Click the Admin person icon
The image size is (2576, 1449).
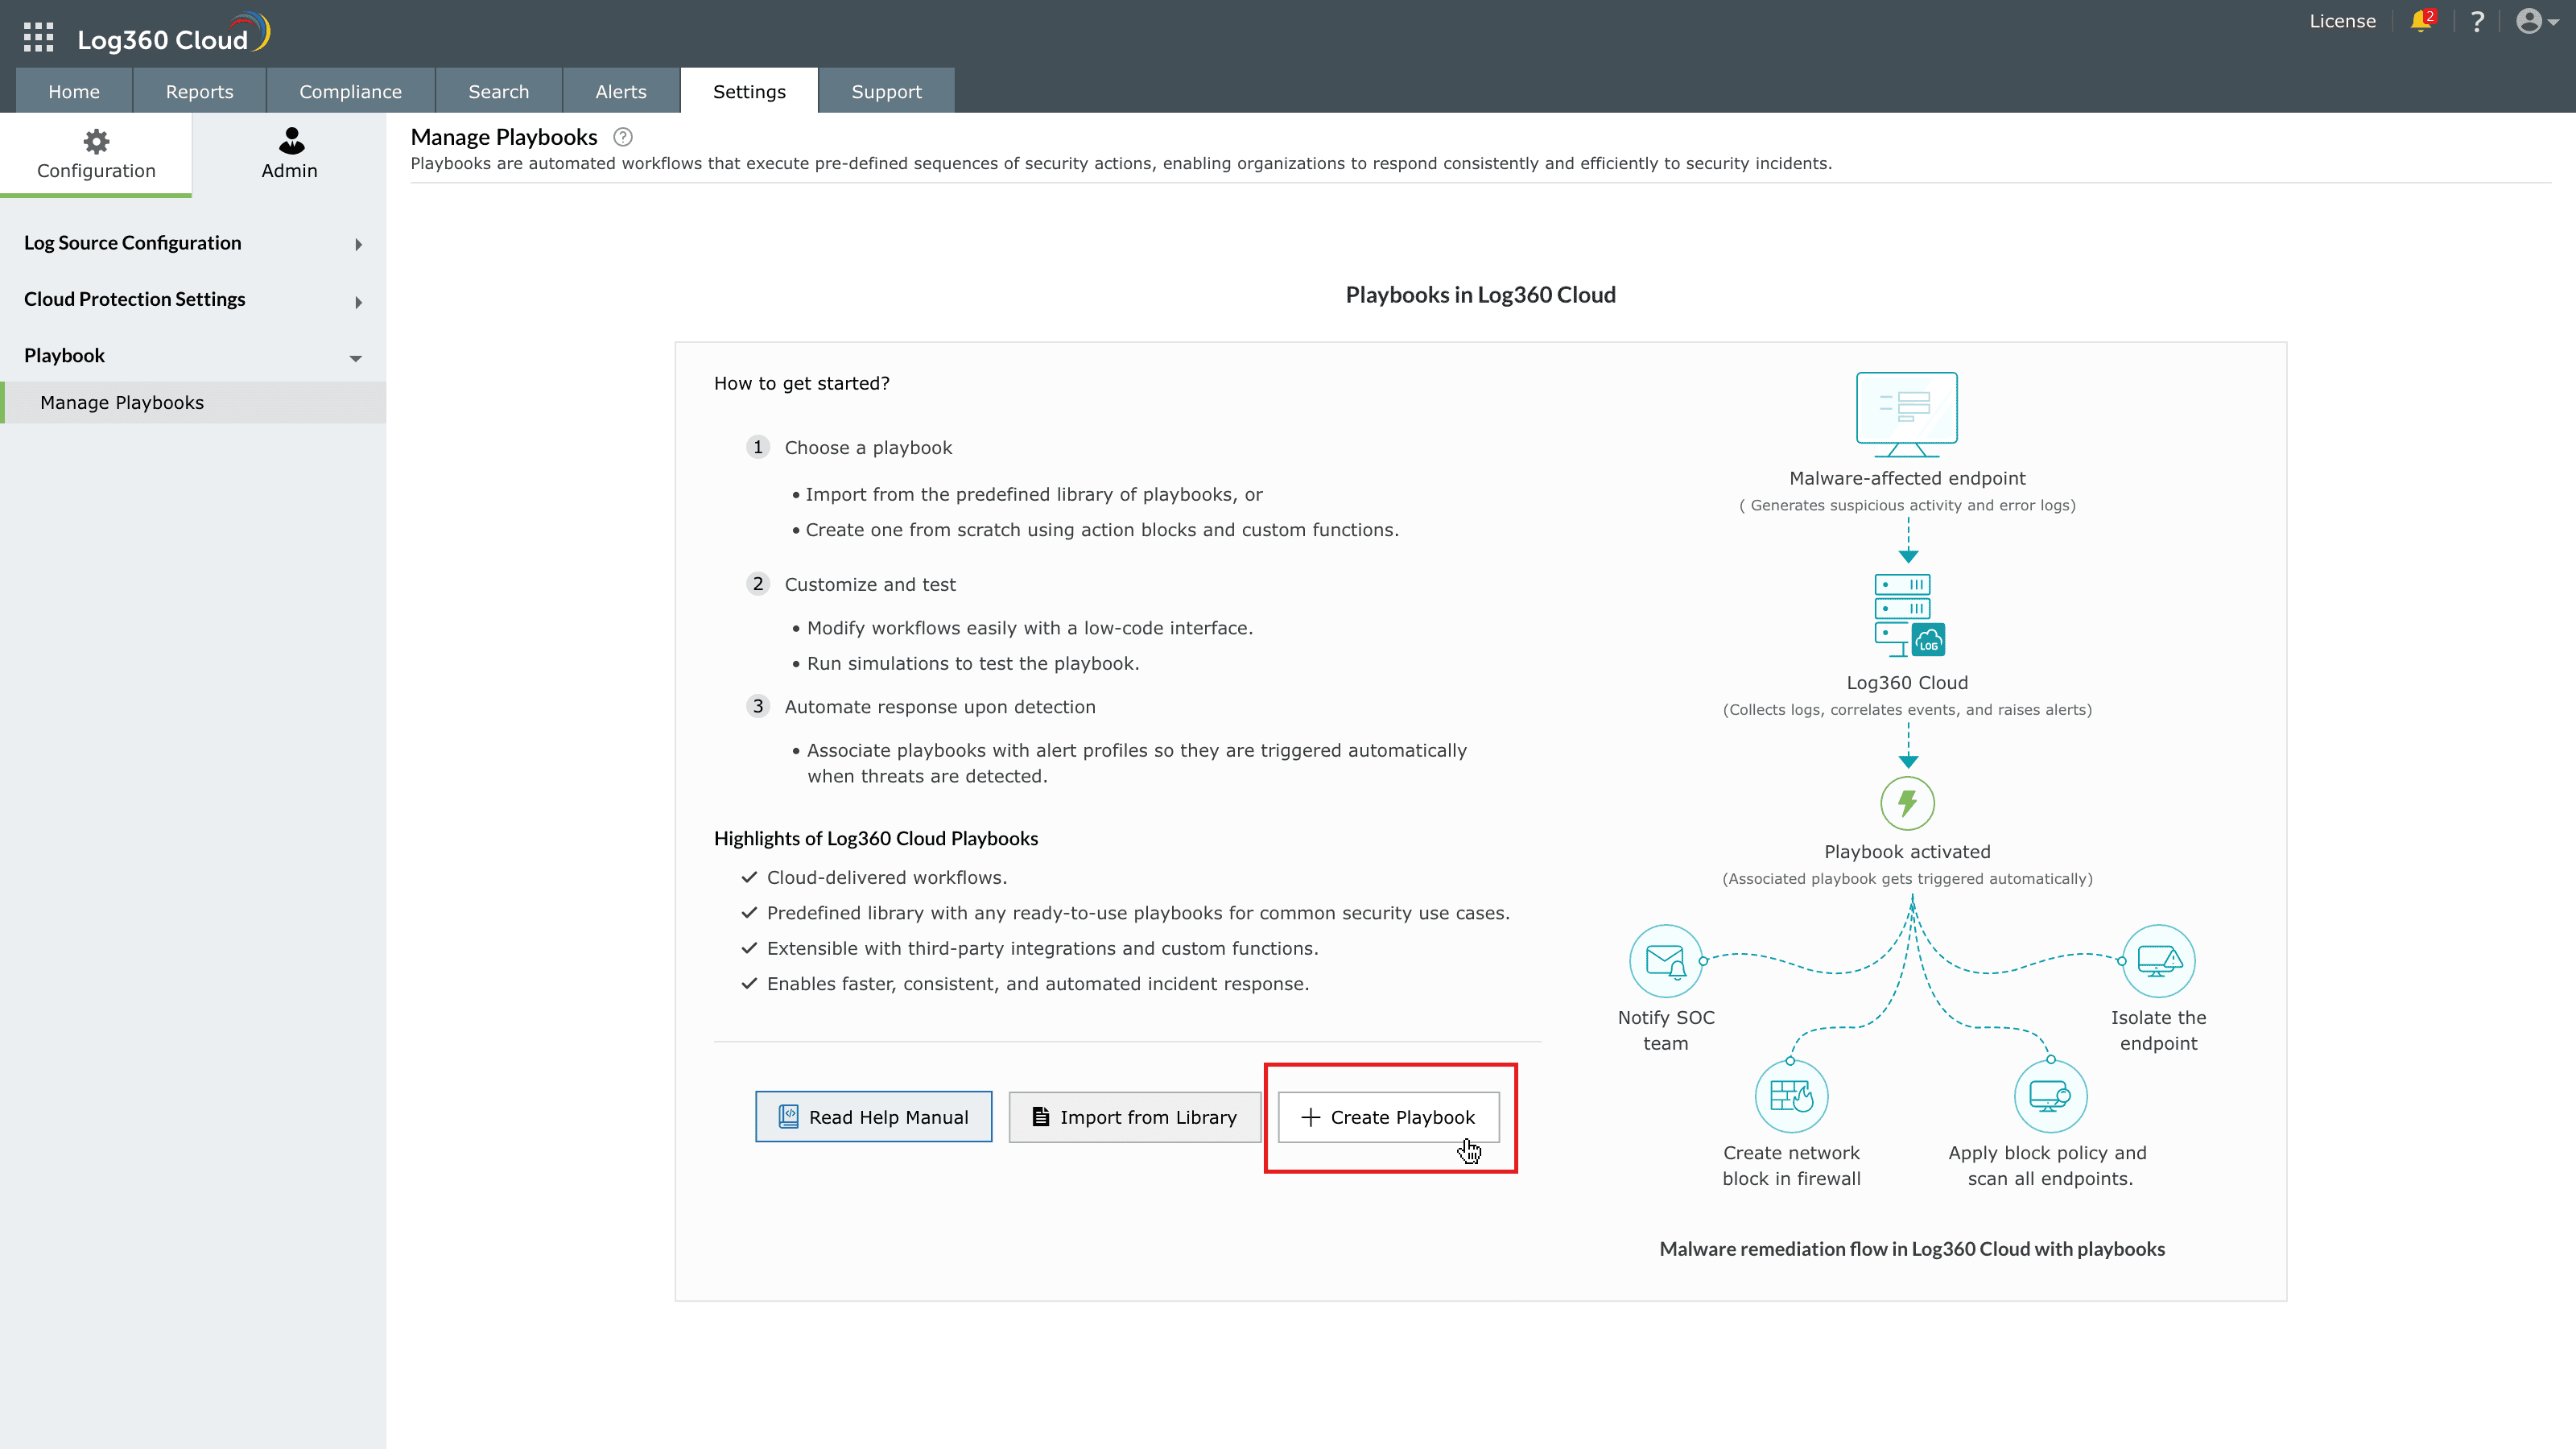pyautogui.click(x=291, y=141)
